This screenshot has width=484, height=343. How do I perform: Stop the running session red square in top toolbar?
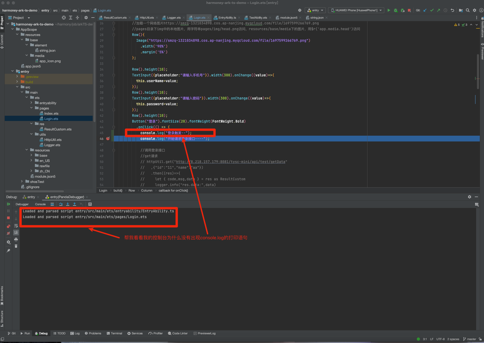tap(409, 10)
